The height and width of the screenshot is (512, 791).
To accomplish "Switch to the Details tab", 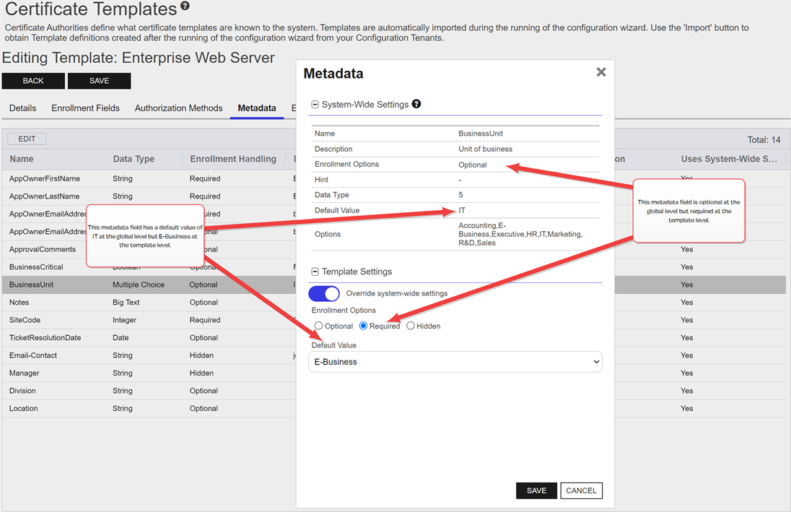I will (x=22, y=108).
